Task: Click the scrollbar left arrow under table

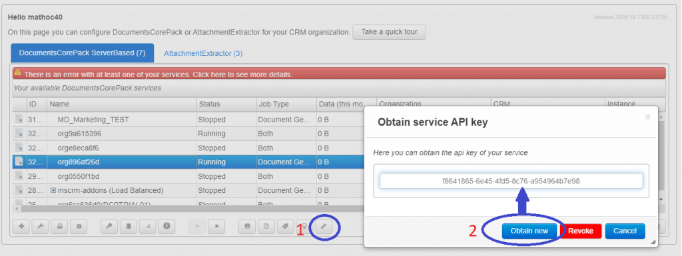Action: (16, 209)
